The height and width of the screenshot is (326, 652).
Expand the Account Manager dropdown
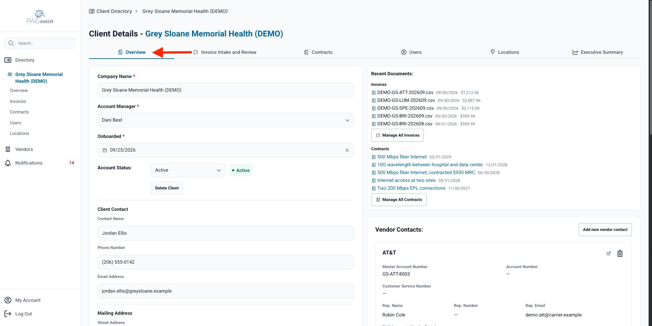tap(226, 120)
